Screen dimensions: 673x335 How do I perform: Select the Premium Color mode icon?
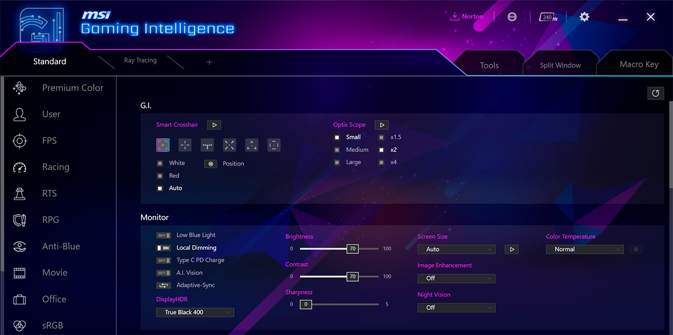click(19, 88)
